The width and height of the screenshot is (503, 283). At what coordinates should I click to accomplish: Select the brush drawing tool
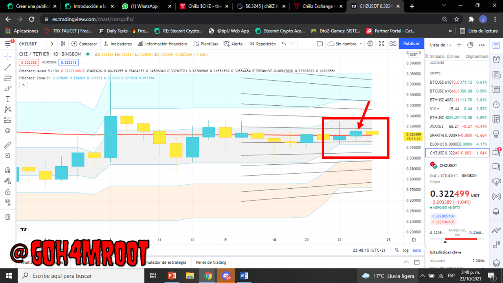click(x=8, y=88)
